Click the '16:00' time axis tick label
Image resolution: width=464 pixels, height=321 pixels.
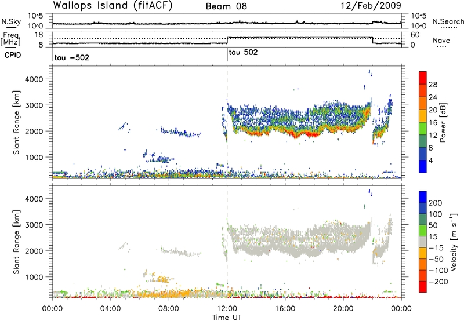click(285, 309)
